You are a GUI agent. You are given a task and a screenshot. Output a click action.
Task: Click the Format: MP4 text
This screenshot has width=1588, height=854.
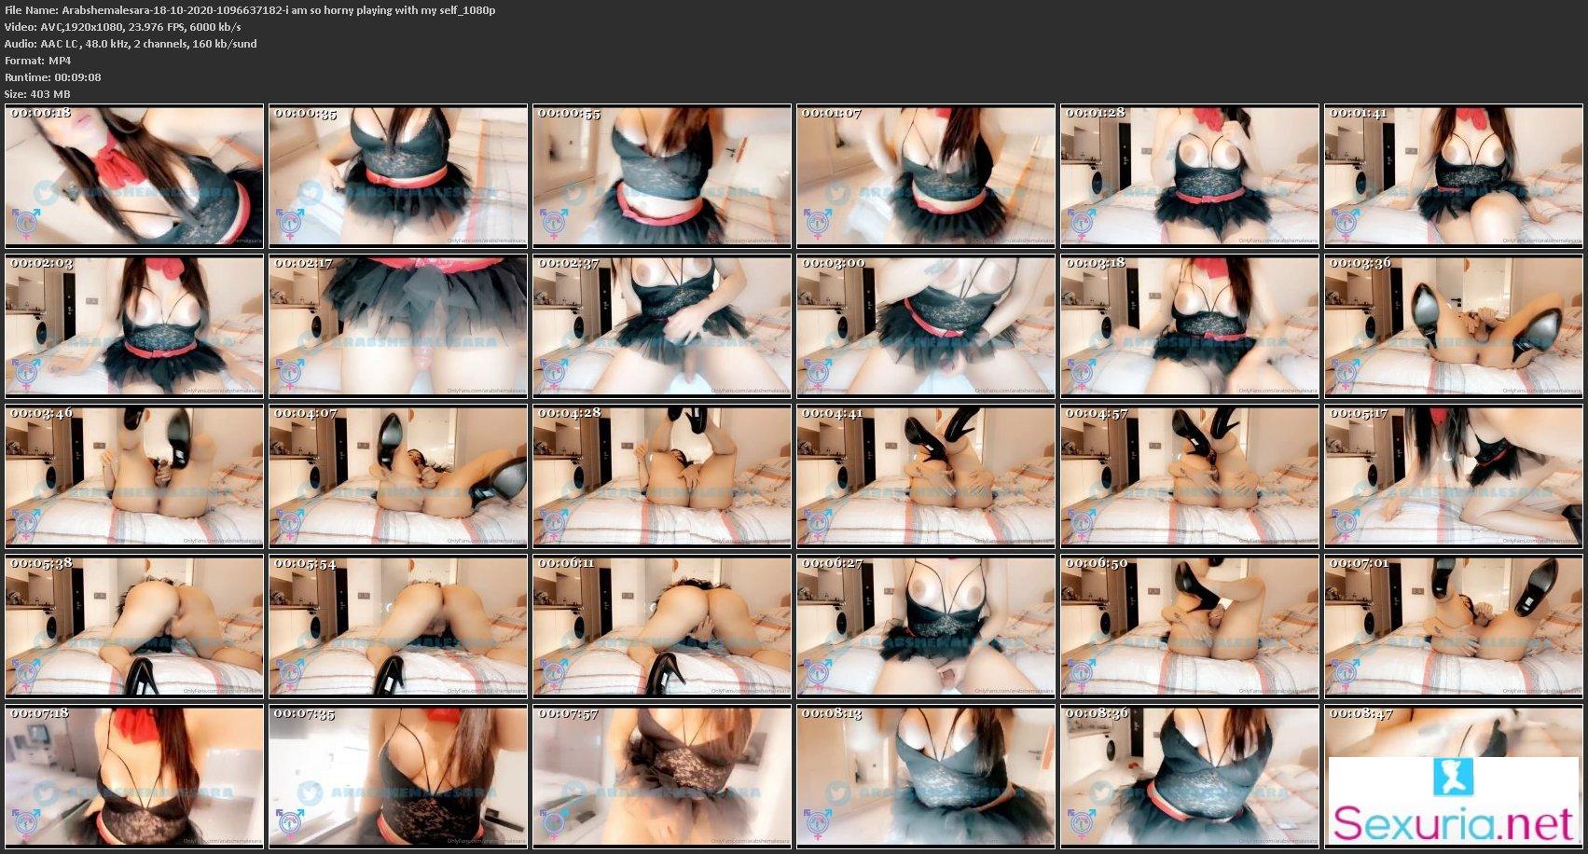pos(37,61)
